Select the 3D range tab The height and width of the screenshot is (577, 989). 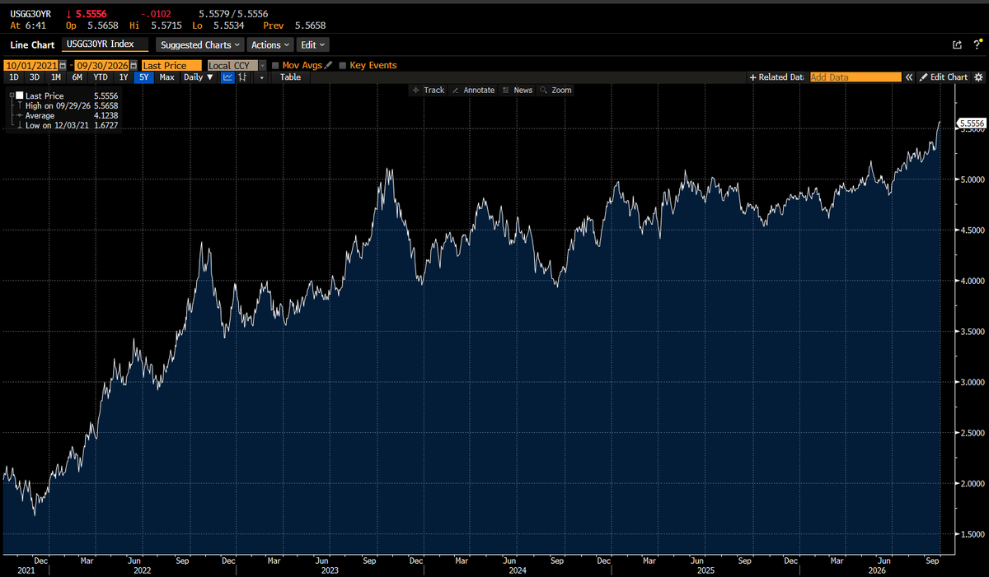35,77
